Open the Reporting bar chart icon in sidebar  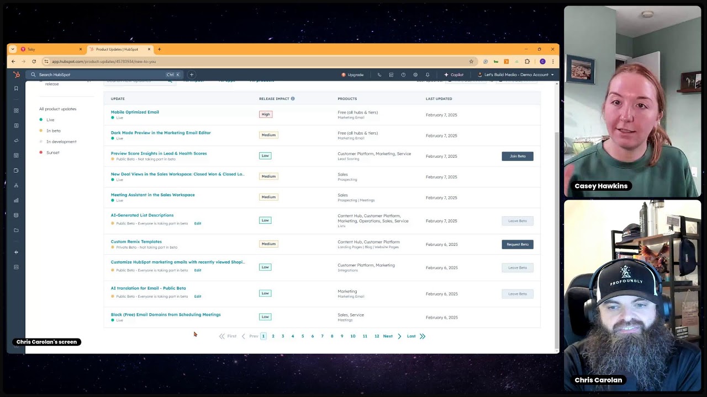[16, 200]
